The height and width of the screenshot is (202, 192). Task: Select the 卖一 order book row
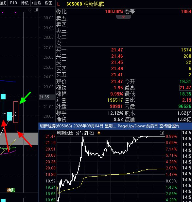pos(124,43)
